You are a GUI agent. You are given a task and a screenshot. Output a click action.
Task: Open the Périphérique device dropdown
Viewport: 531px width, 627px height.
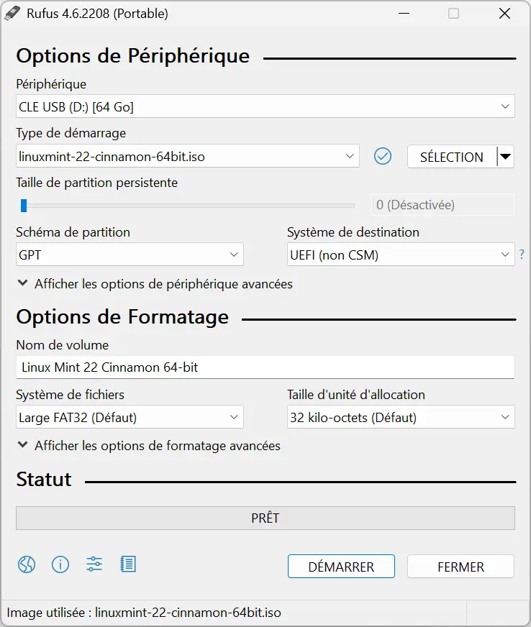click(265, 106)
